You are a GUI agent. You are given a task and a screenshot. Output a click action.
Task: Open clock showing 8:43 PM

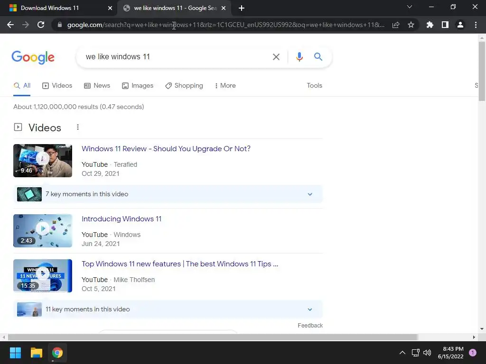[x=451, y=353]
